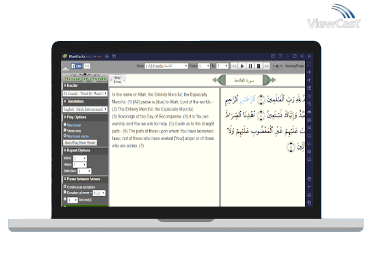Click the plus button beside Hide Trans
Screen dimensions: 368x253
[x=111, y=80]
